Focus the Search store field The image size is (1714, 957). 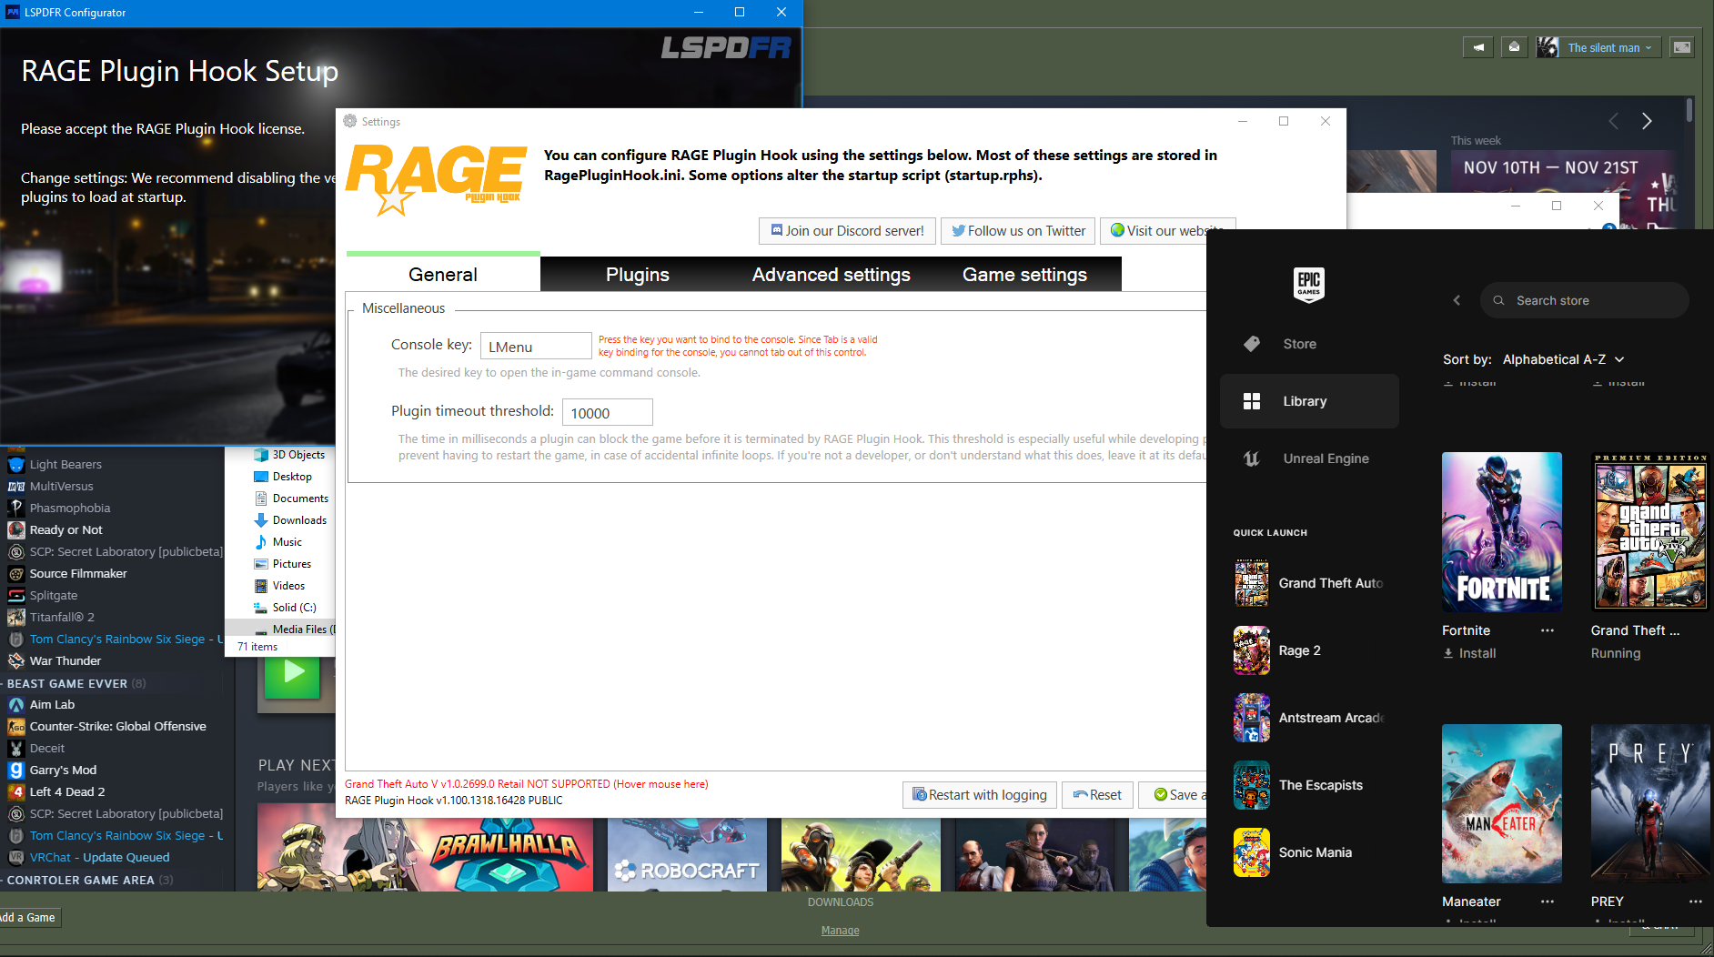pos(1584,300)
